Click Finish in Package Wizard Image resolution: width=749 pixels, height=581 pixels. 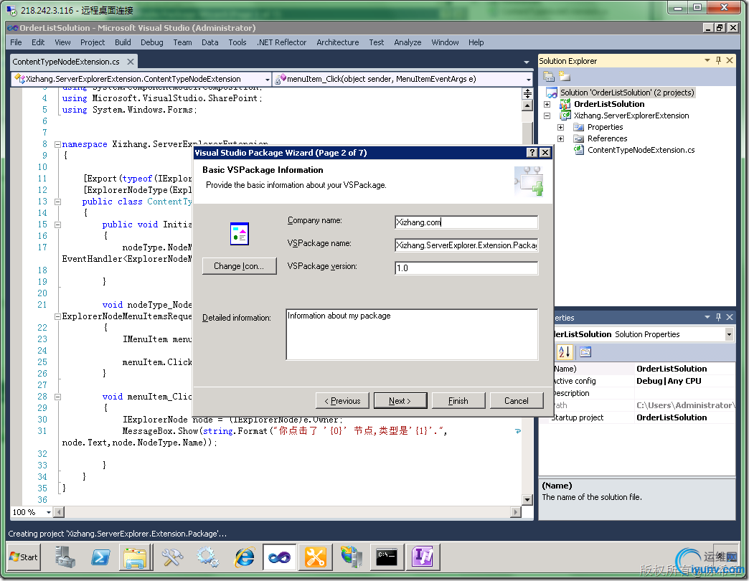point(458,400)
